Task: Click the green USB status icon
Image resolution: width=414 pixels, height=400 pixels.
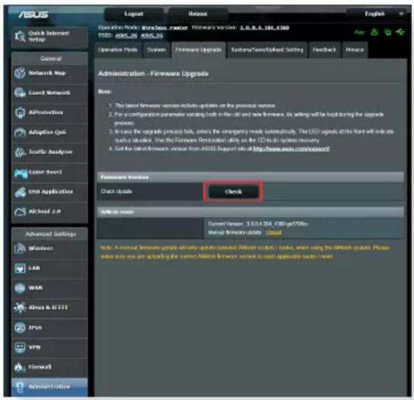Action: (x=400, y=32)
